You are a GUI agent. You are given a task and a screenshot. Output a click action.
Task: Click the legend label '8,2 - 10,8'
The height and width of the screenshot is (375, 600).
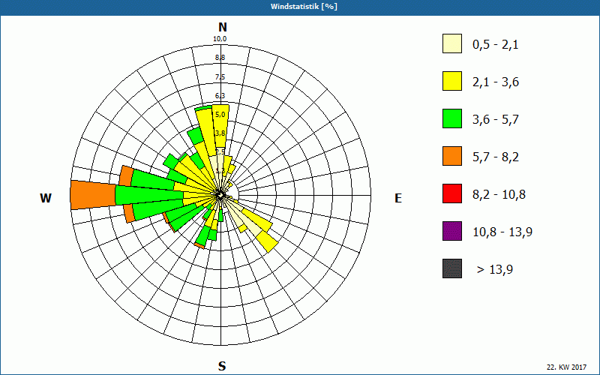(499, 195)
